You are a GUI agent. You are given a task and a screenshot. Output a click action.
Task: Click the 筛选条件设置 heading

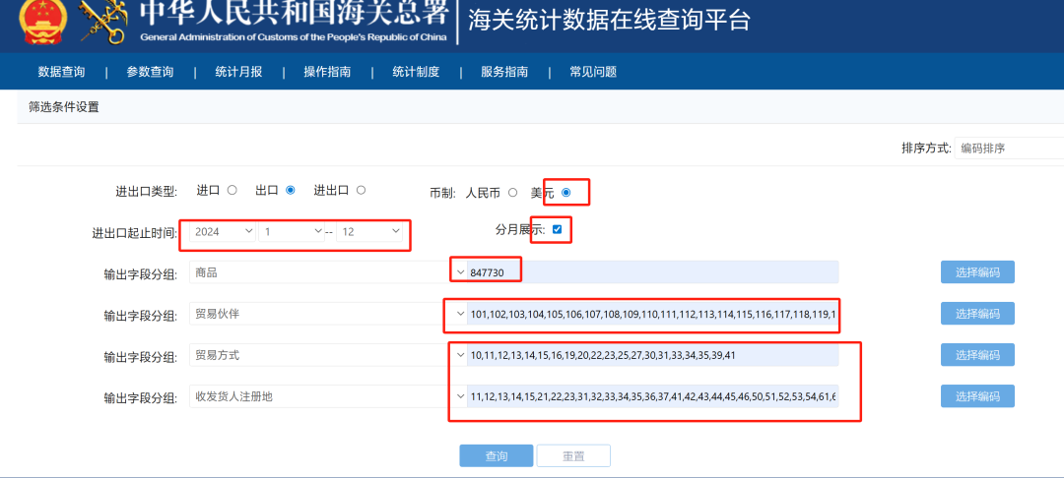point(64,107)
